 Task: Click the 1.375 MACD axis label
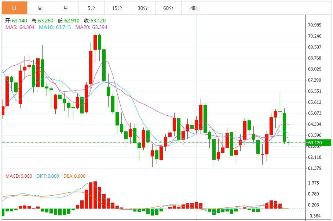pyautogui.click(x=314, y=183)
